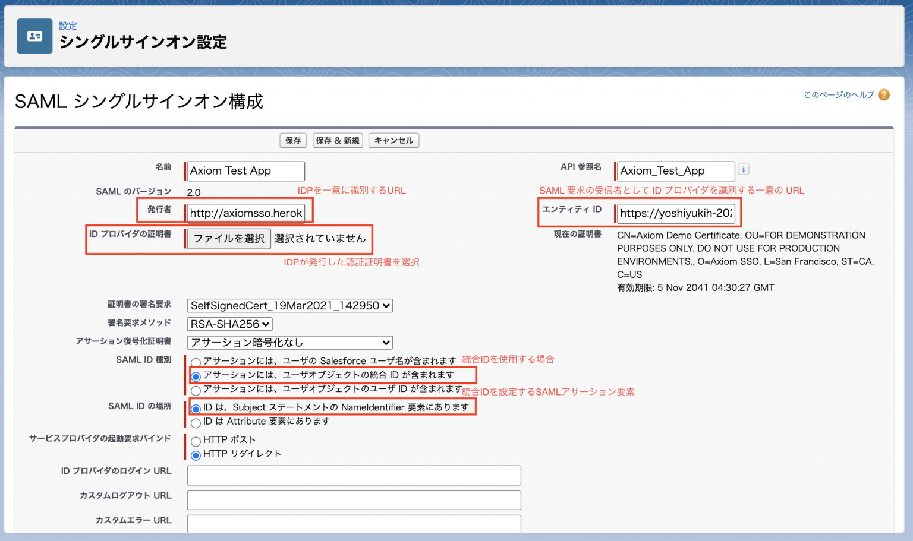The height and width of the screenshot is (541, 913).
Task: Select the 統合 ID assertion radio button
Action: click(x=196, y=375)
